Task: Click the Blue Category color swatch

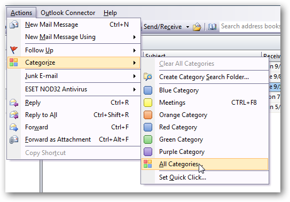Action: tap(148, 90)
